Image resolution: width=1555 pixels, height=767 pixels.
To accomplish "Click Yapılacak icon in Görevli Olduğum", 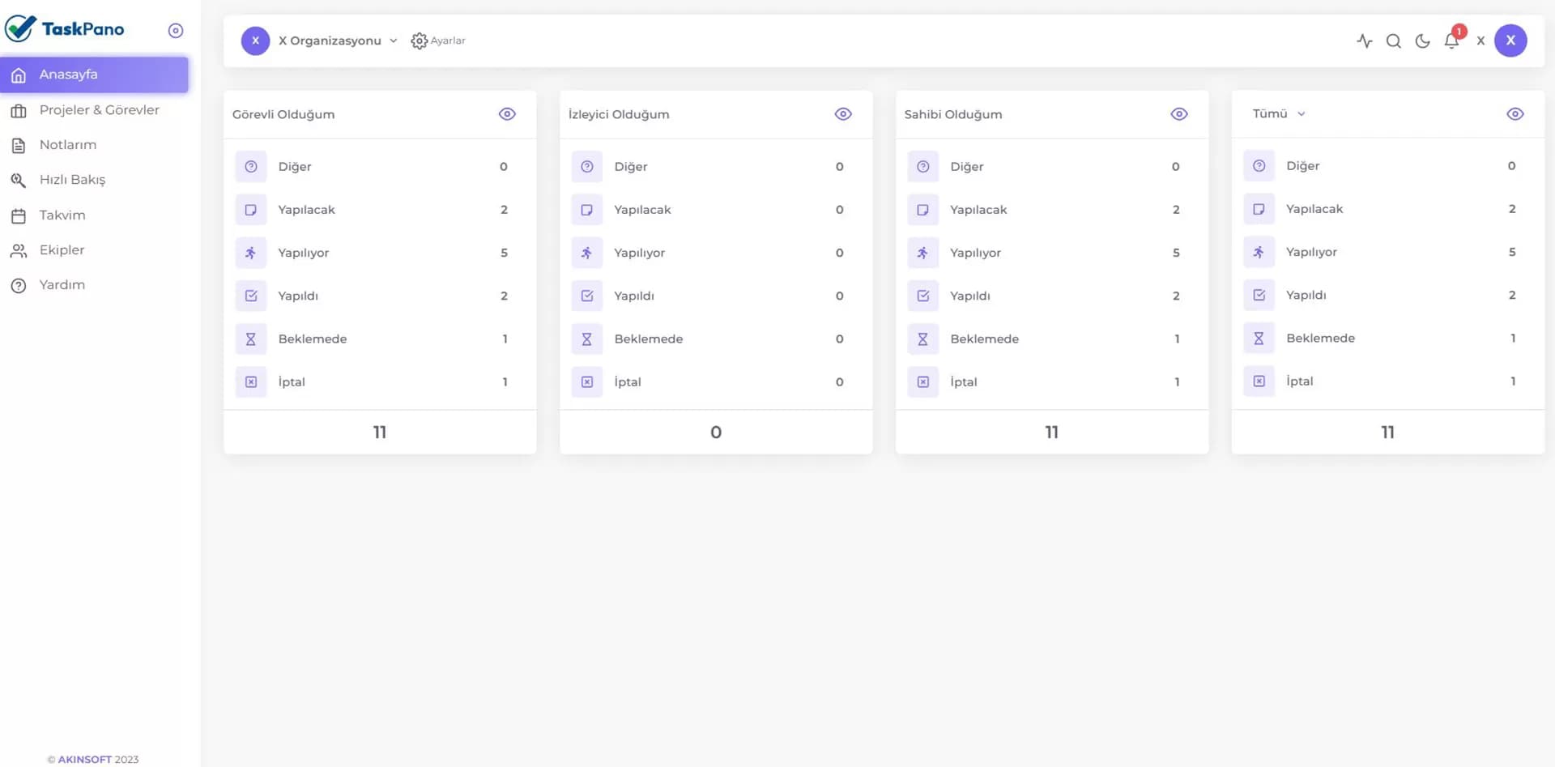I will click(x=251, y=210).
